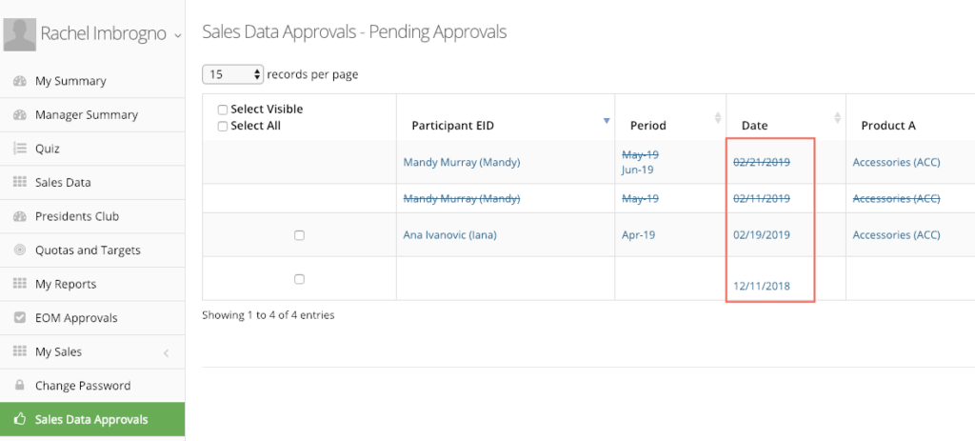Click the Sales Data Approvals thumbs-up icon
The height and width of the screenshot is (441, 975).
pos(19,419)
